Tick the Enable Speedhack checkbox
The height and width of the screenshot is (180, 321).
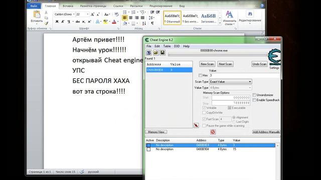(254, 100)
